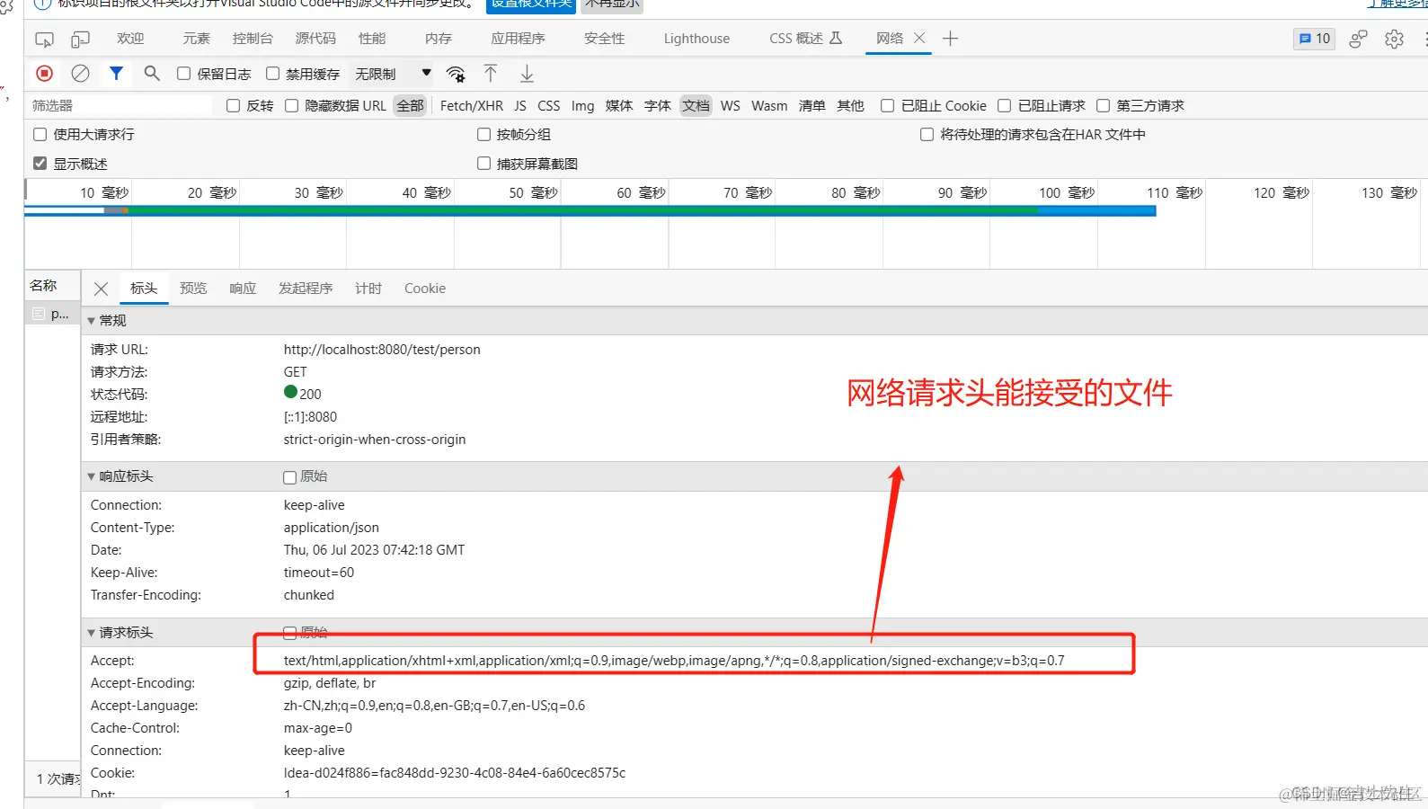This screenshot has width=1428, height=809.
Task: Open the 无限制 throttling dropdown
Action: point(393,74)
